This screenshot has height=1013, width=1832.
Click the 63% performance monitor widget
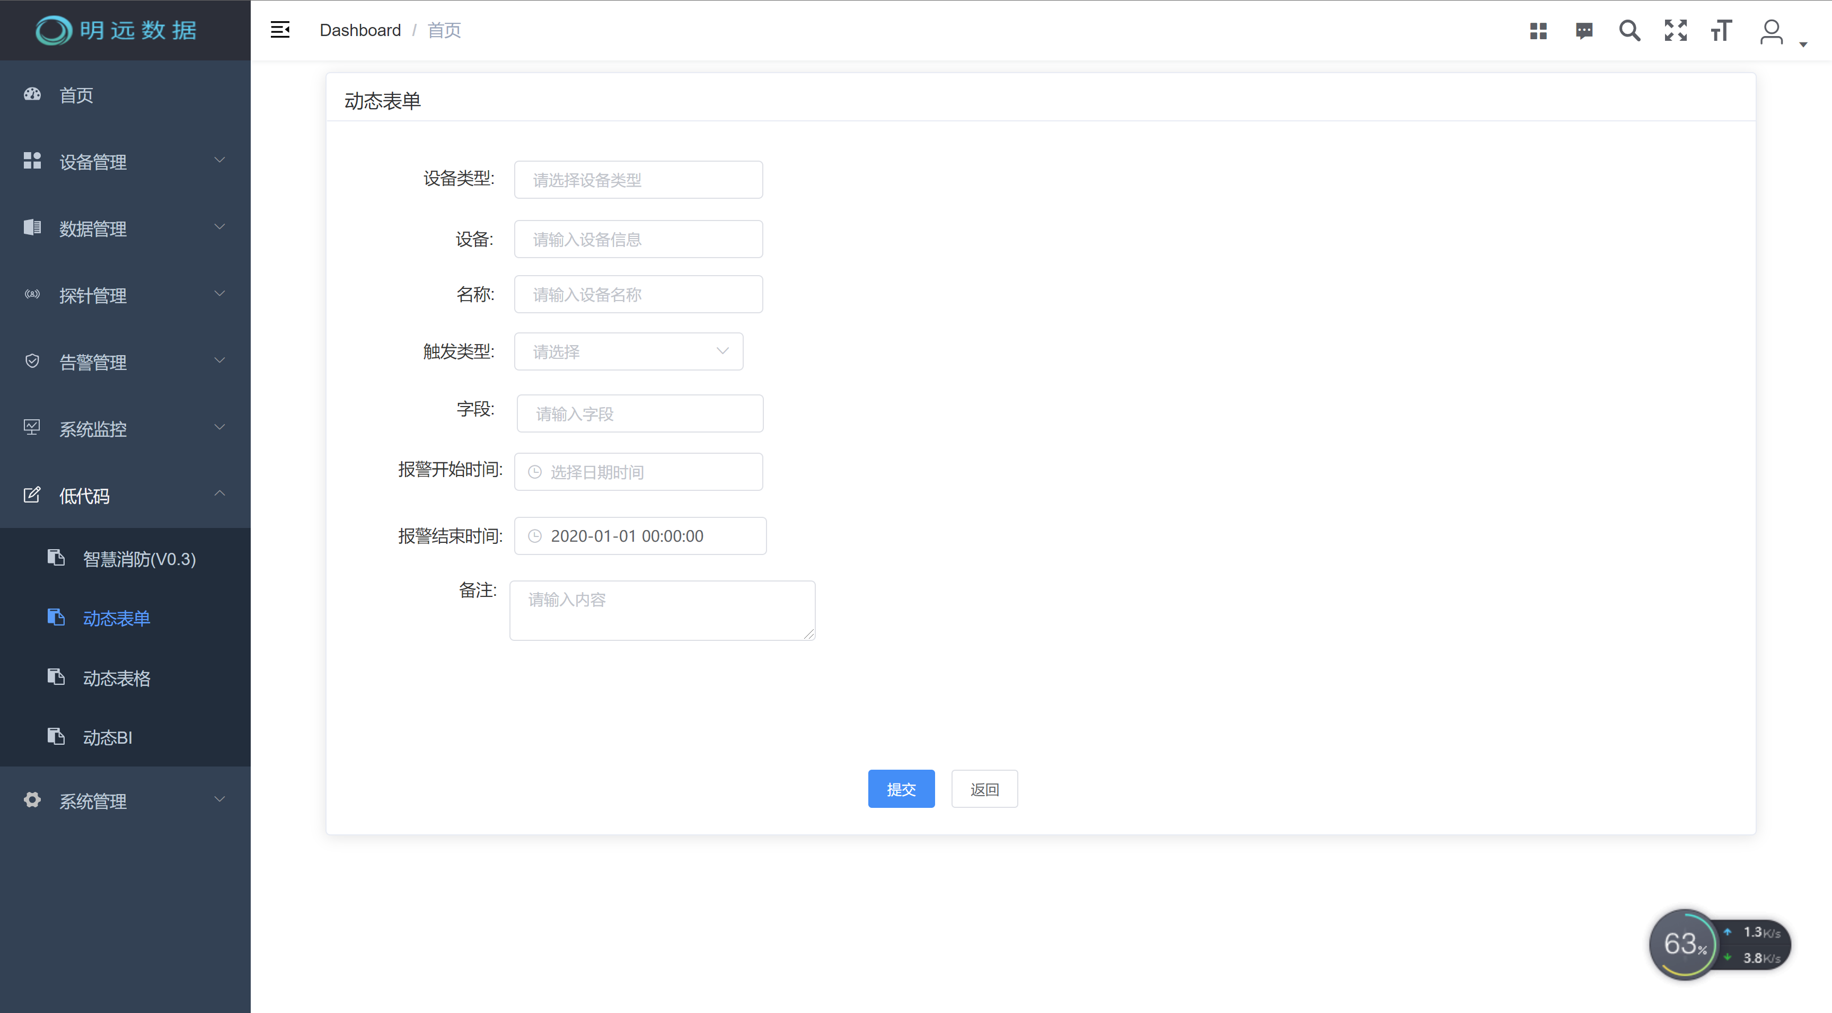coord(1719,944)
